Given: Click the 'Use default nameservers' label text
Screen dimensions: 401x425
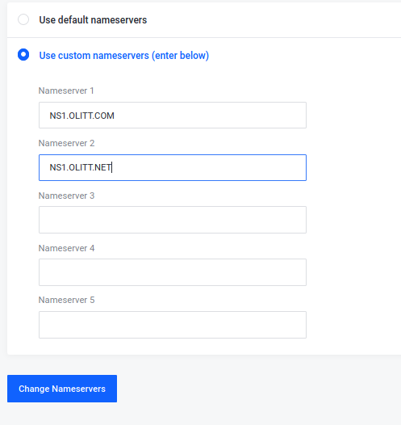Looking at the screenshot, I should tap(93, 20).
